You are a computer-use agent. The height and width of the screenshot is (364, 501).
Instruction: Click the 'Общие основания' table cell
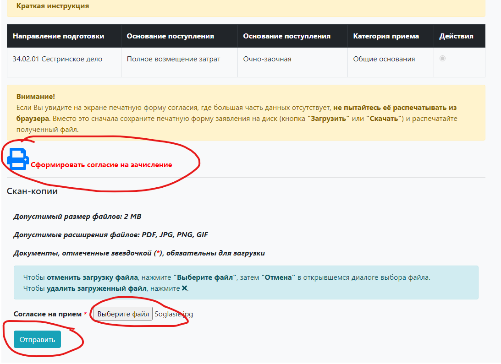click(x=384, y=59)
